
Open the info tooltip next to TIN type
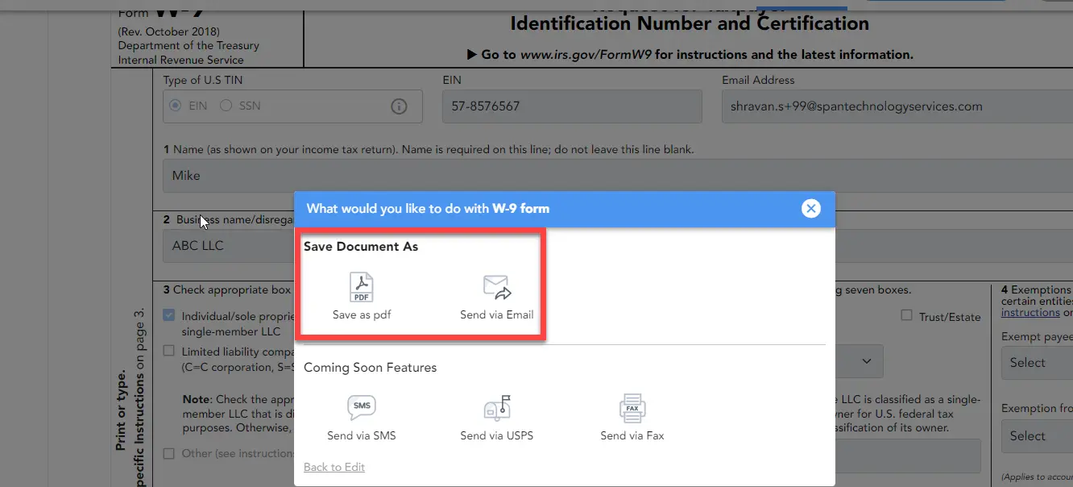click(399, 106)
